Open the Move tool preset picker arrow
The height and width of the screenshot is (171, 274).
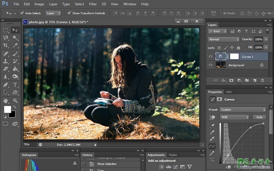[x=15, y=13]
